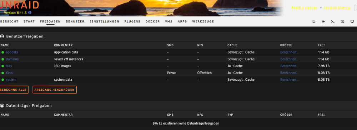Image resolution: width=357 pixels, height=130 pixels.
Task: Click 'Ja : Cache' in isos row
Action: click(235, 66)
